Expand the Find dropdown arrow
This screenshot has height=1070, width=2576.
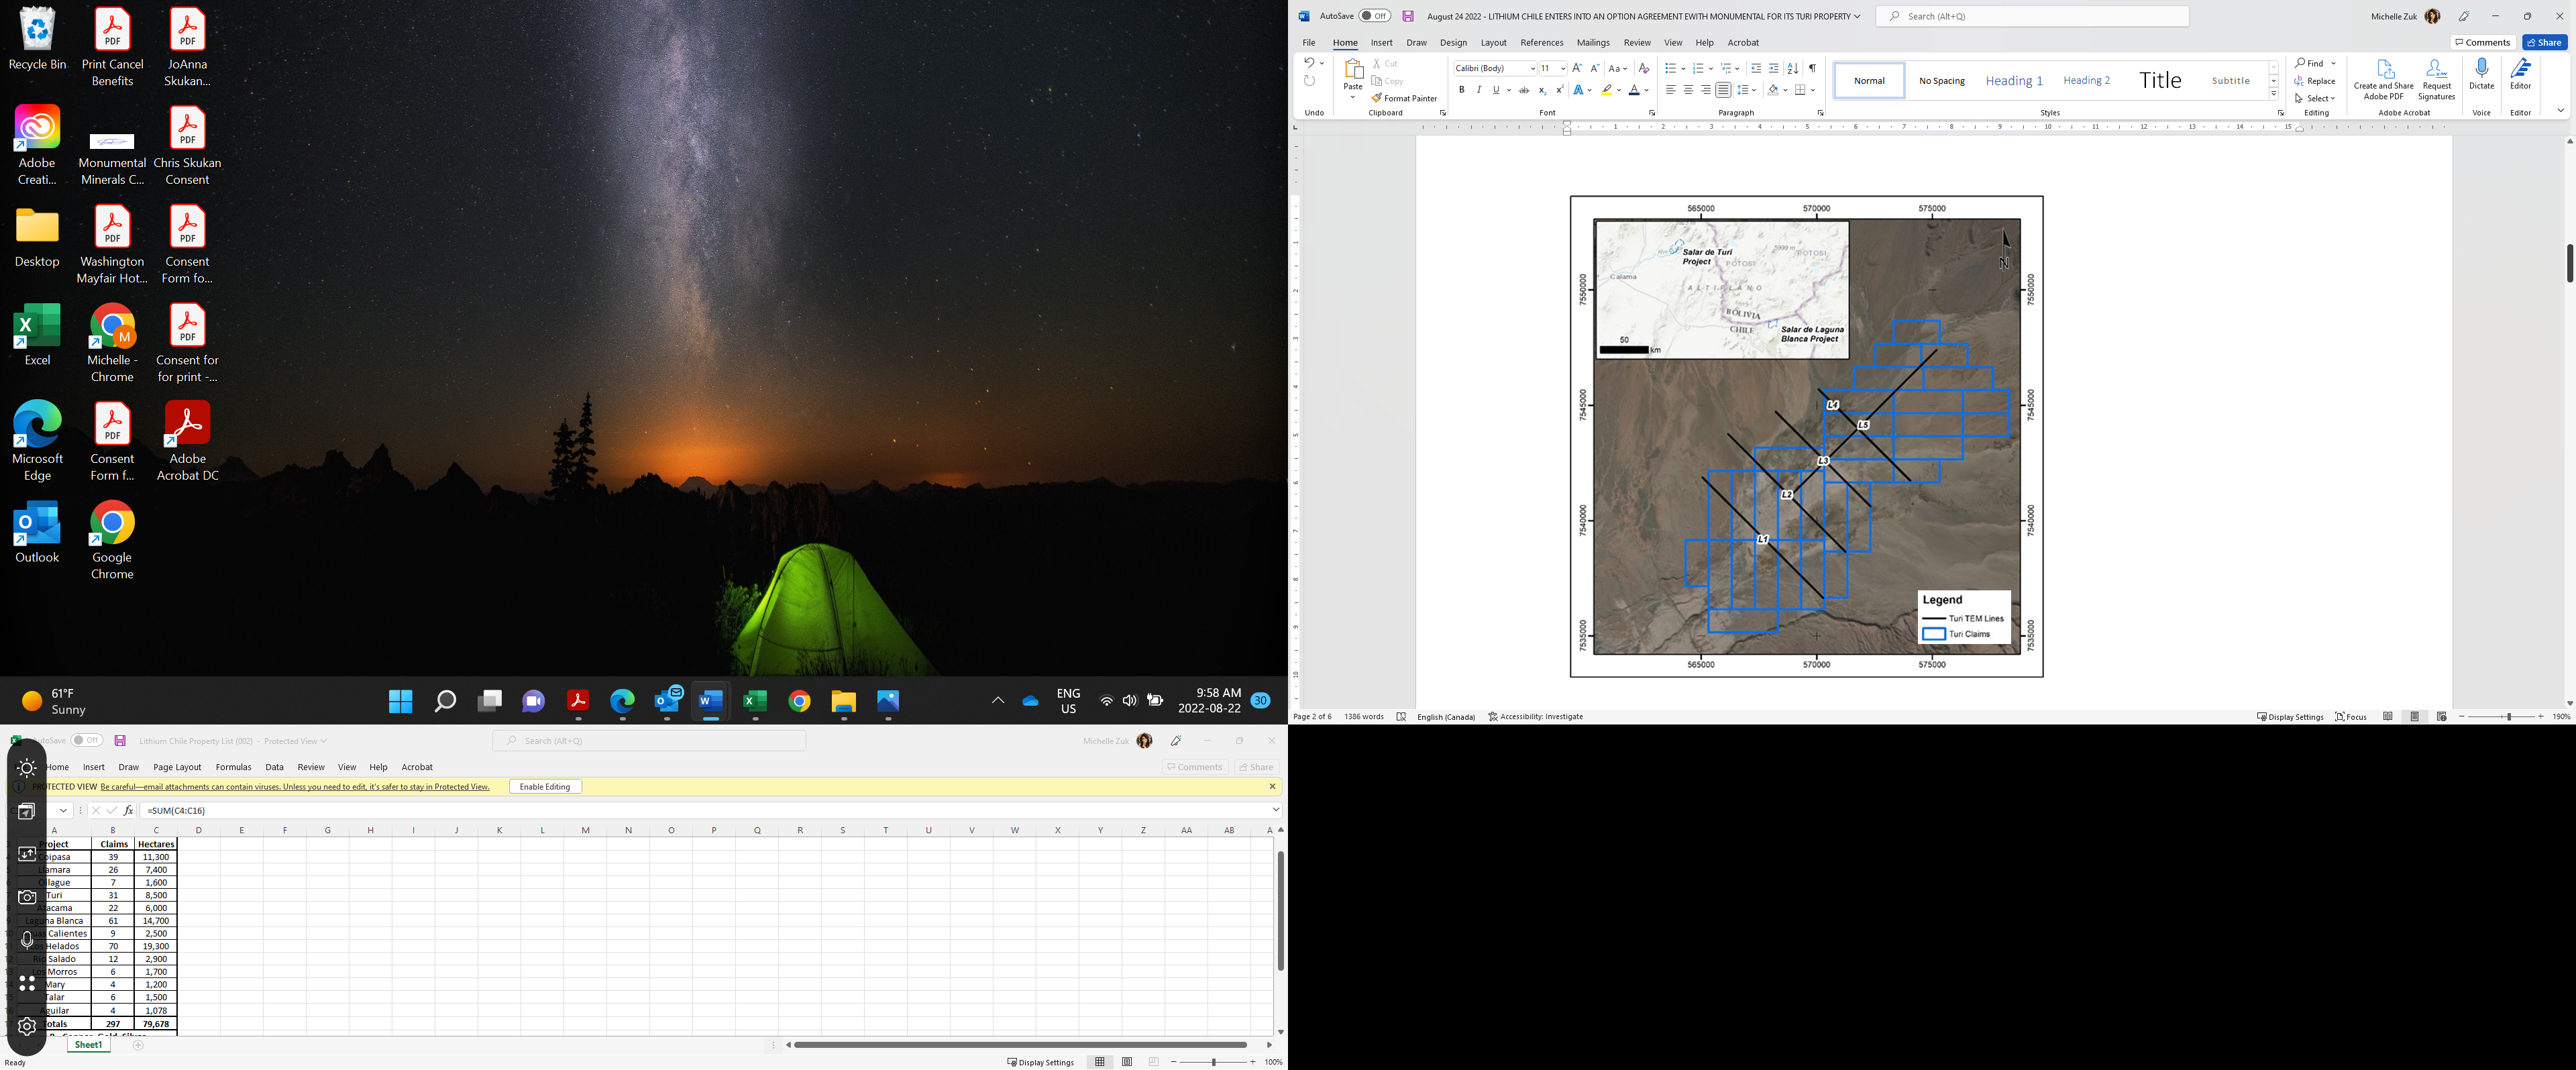[2334, 63]
